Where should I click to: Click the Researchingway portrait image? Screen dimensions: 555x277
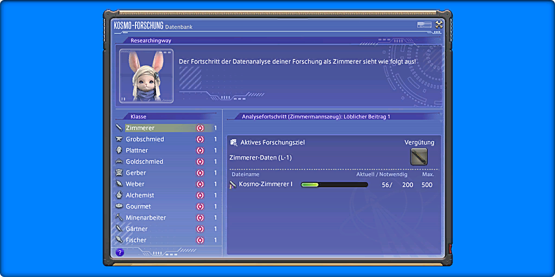click(146, 76)
